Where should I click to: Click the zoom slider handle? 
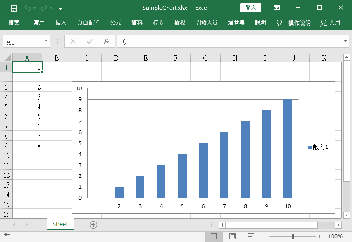pos(293,236)
